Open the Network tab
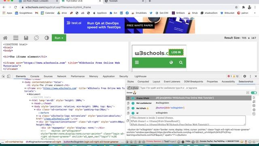The image size is (259, 146). click(x=62, y=76)
